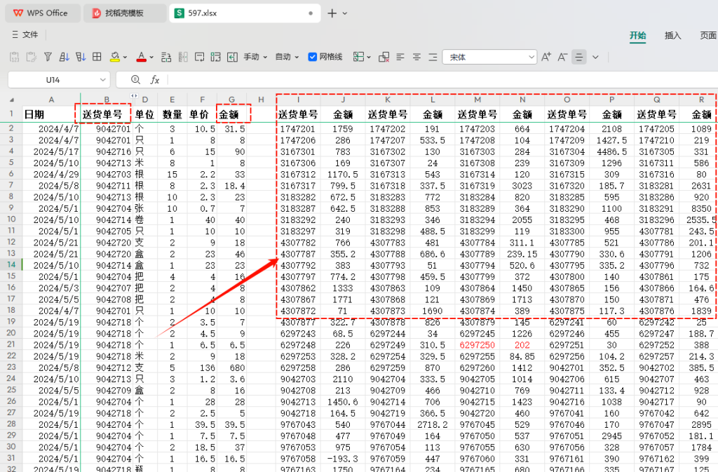Image resolution: width=718 pixels, height=472 pixels.
Task: Click the wrap text icon
Action: point(199,57)
